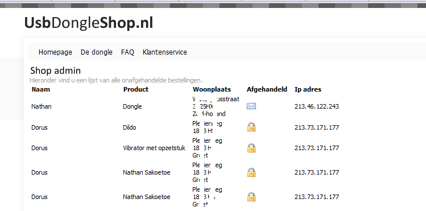Click the UsbDongleShop.nl site logo

tap(89, 23)
